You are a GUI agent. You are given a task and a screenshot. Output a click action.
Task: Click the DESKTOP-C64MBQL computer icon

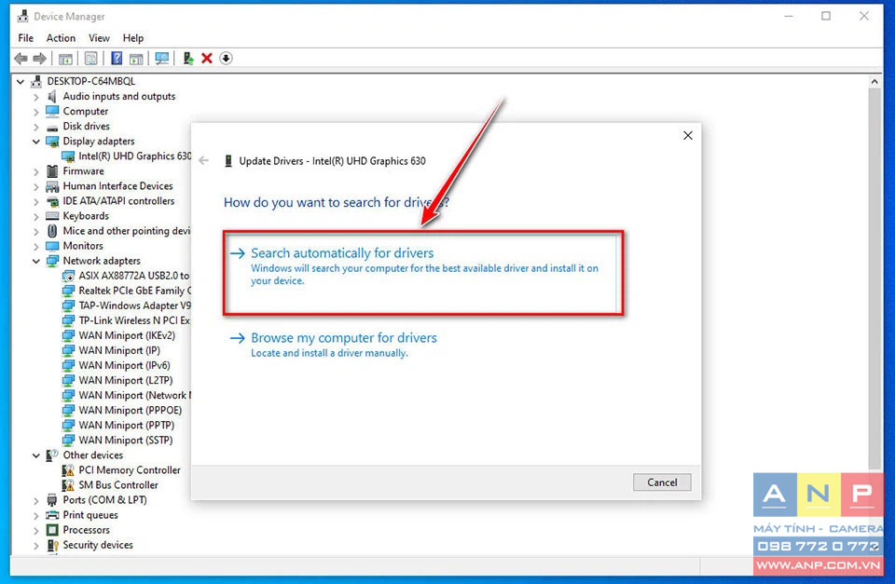coord(36,81)
